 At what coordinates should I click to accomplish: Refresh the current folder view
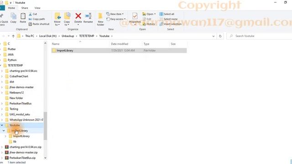pos(220,36)
